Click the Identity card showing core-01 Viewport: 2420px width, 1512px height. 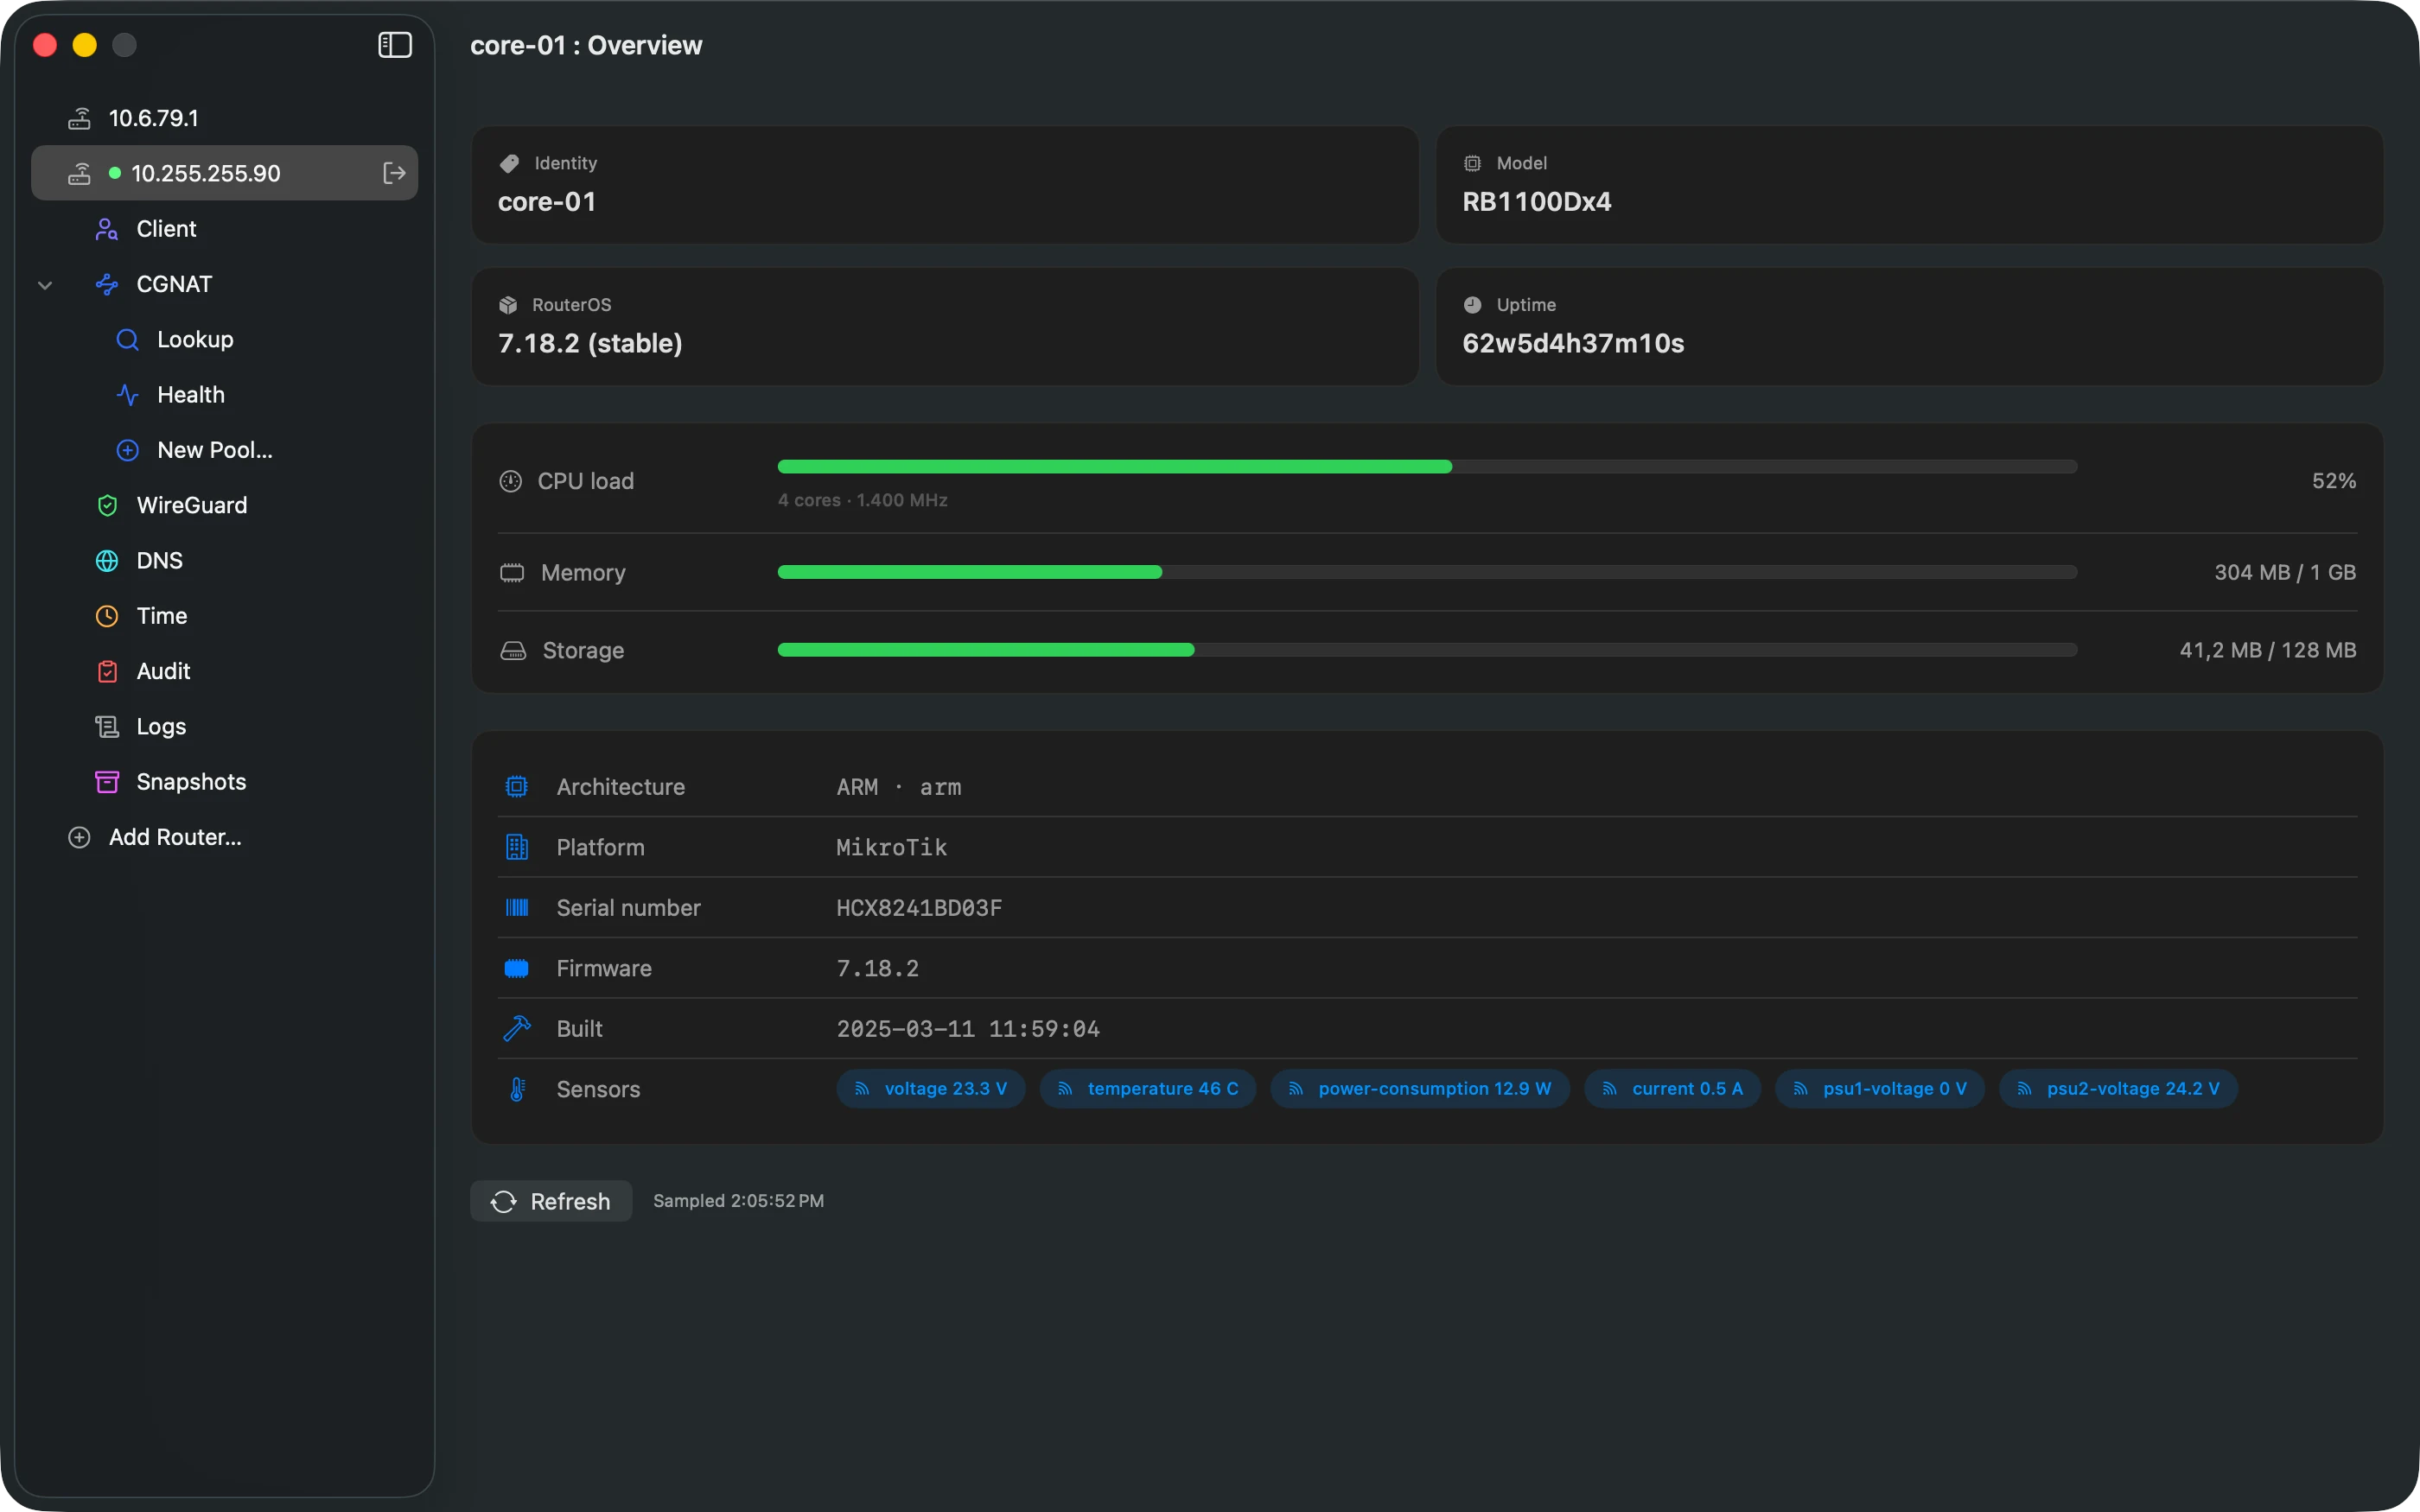pos(945,185)
